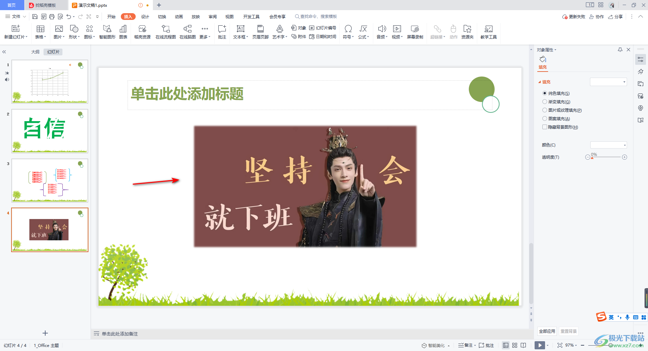This screenshot has height=351, width=648.
Task: Select 纯色填充 solid fill option
Action: tap(545, 93)
